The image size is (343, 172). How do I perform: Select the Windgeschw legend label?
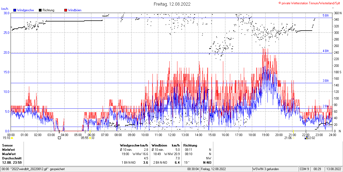[25, 10]
